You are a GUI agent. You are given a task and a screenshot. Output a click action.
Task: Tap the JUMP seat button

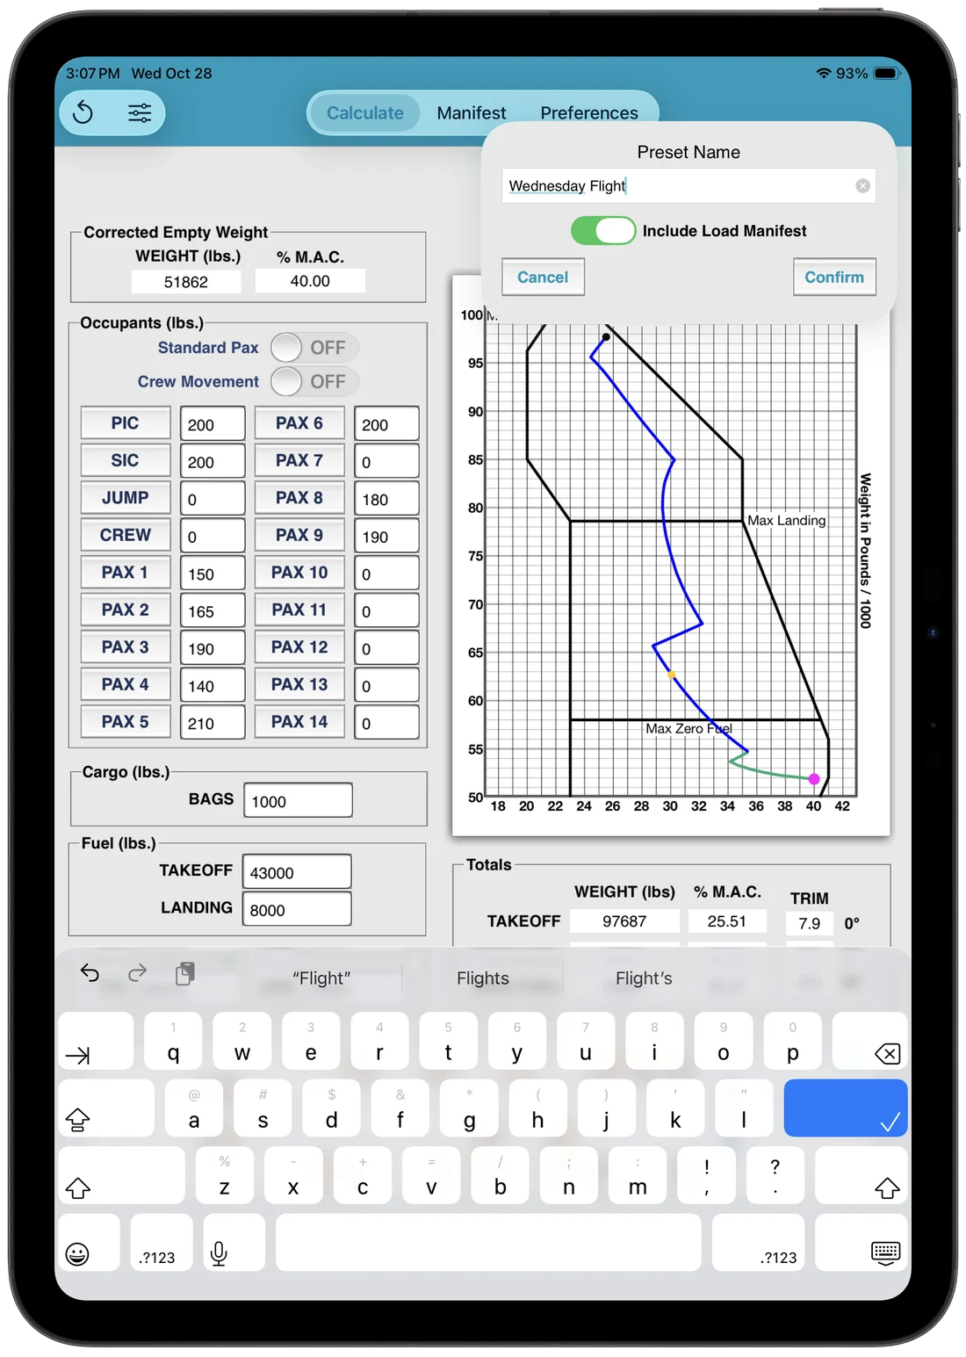coord(126,498)
